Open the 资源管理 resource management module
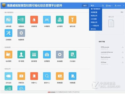This screenshot has height=94, width=125. pos(47,54)
